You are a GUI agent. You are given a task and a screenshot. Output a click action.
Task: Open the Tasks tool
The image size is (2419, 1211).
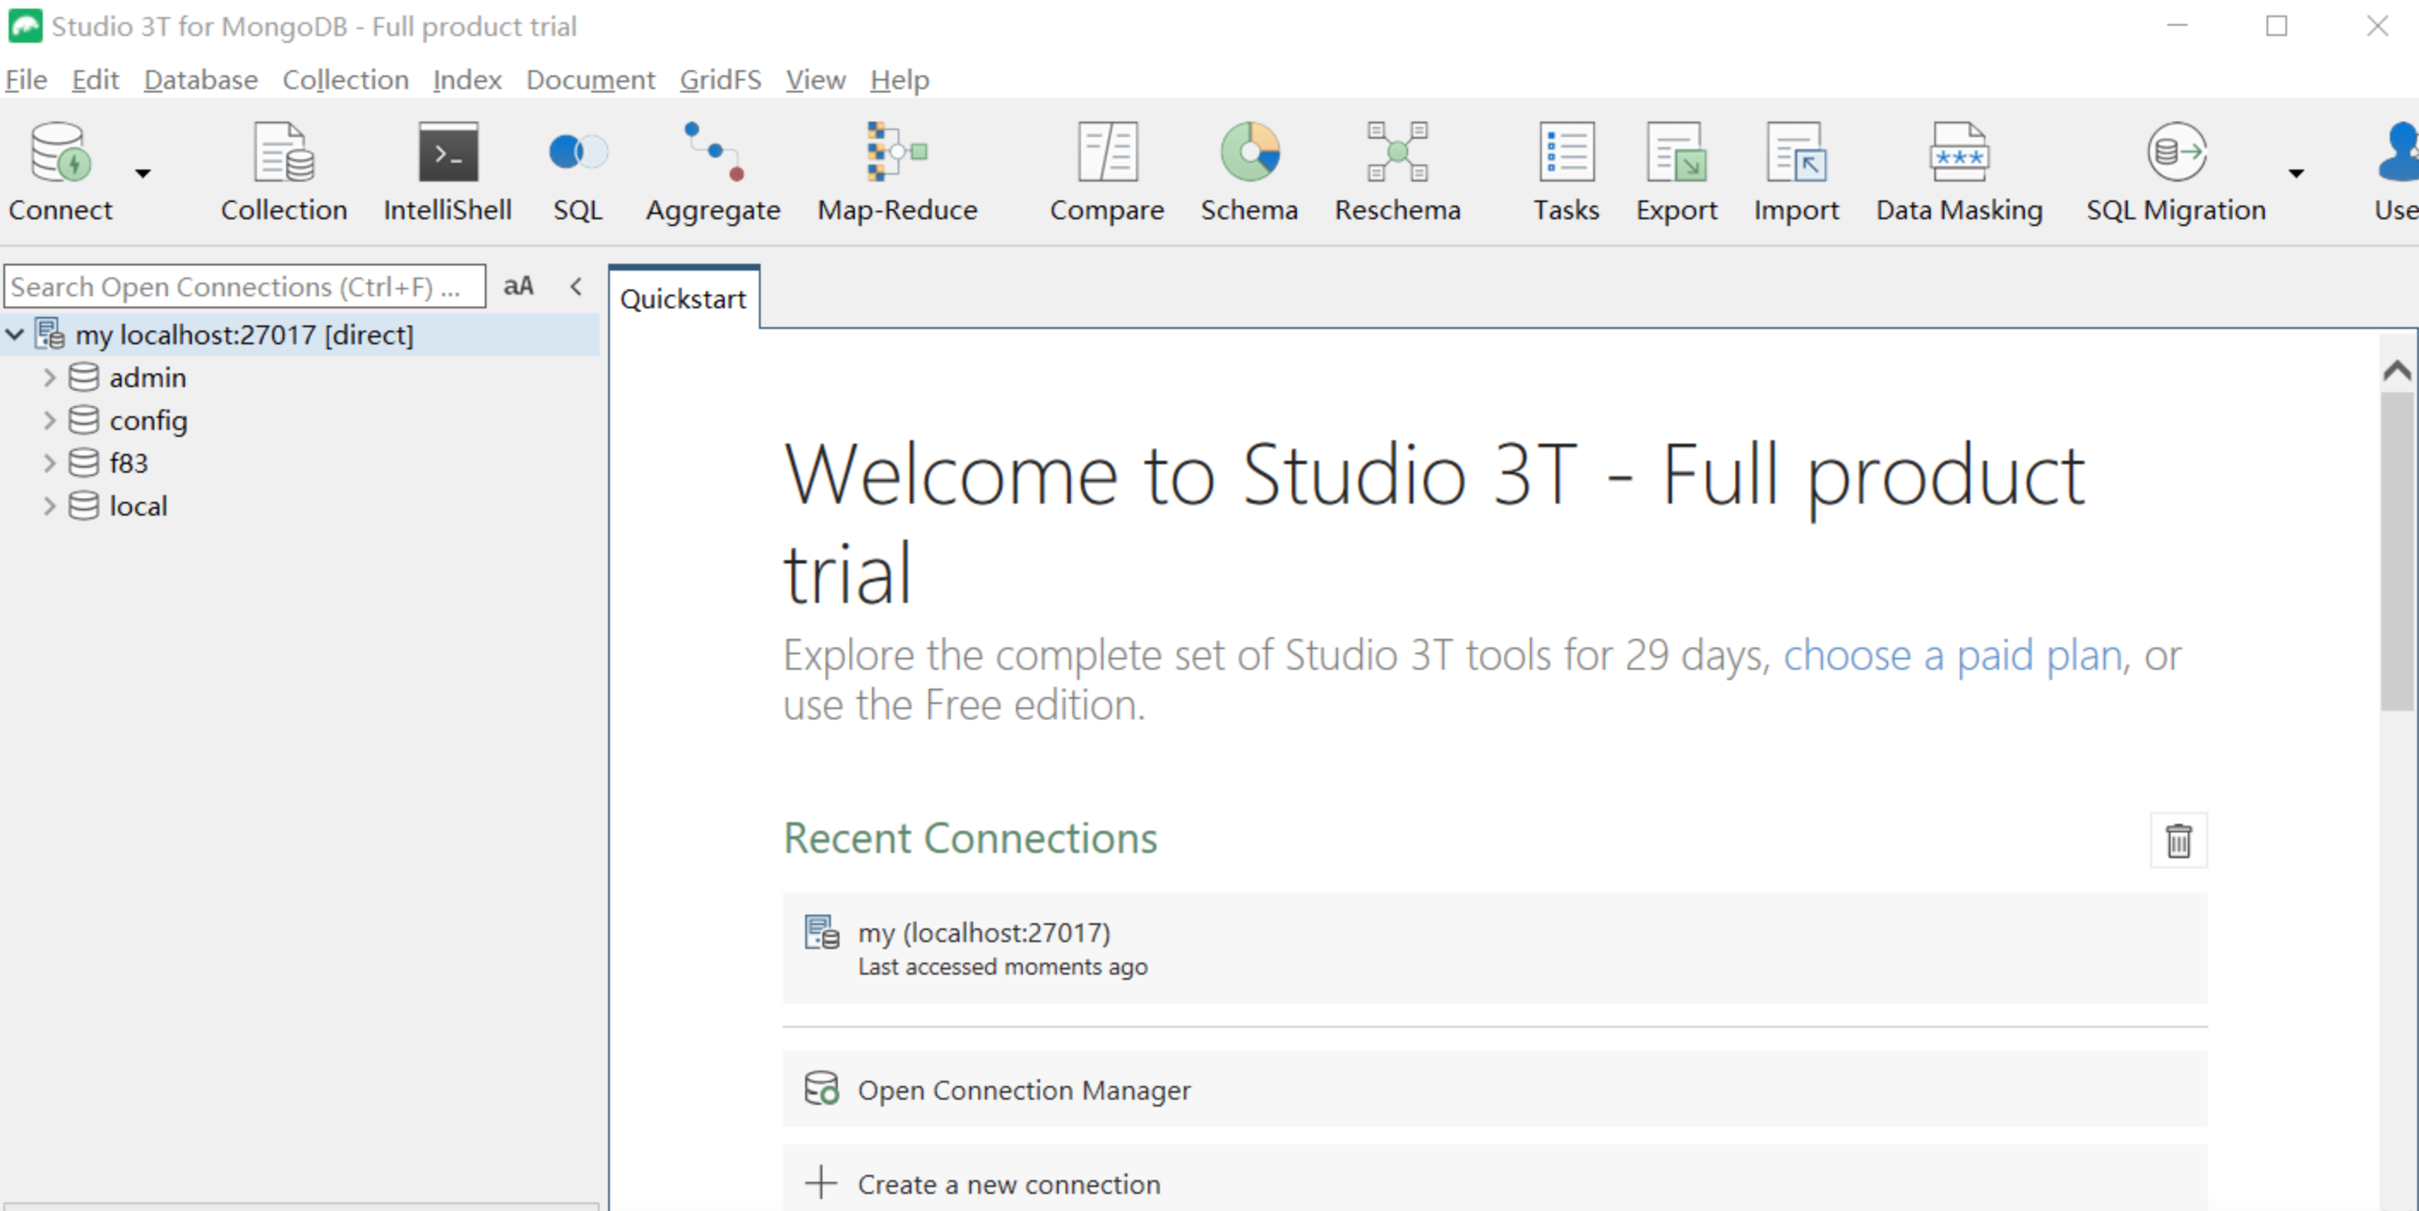click(1565, 170)
